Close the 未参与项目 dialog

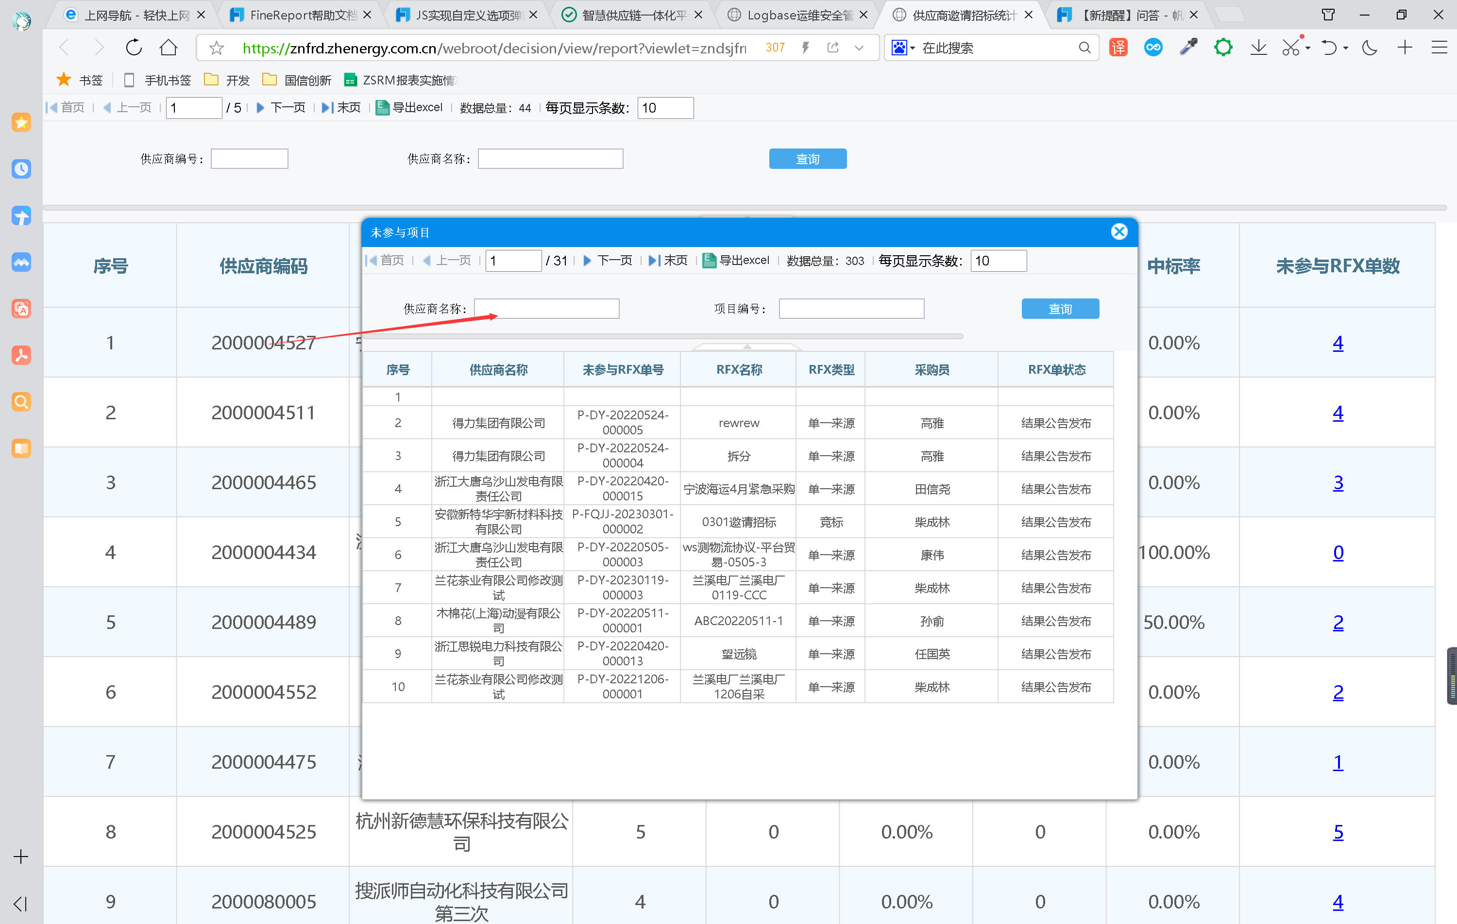(1119, 231)
